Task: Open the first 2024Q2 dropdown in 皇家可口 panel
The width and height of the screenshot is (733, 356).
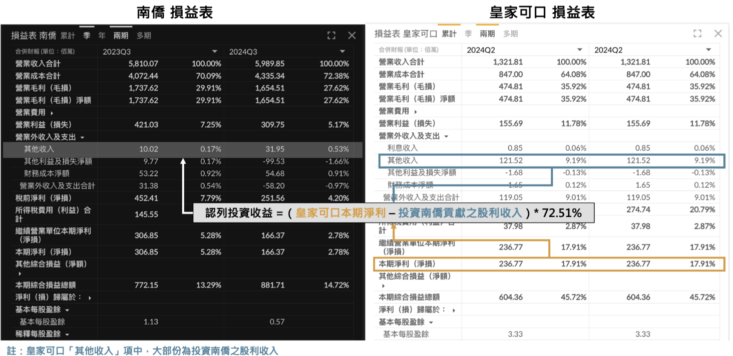Action: point(580,50)
